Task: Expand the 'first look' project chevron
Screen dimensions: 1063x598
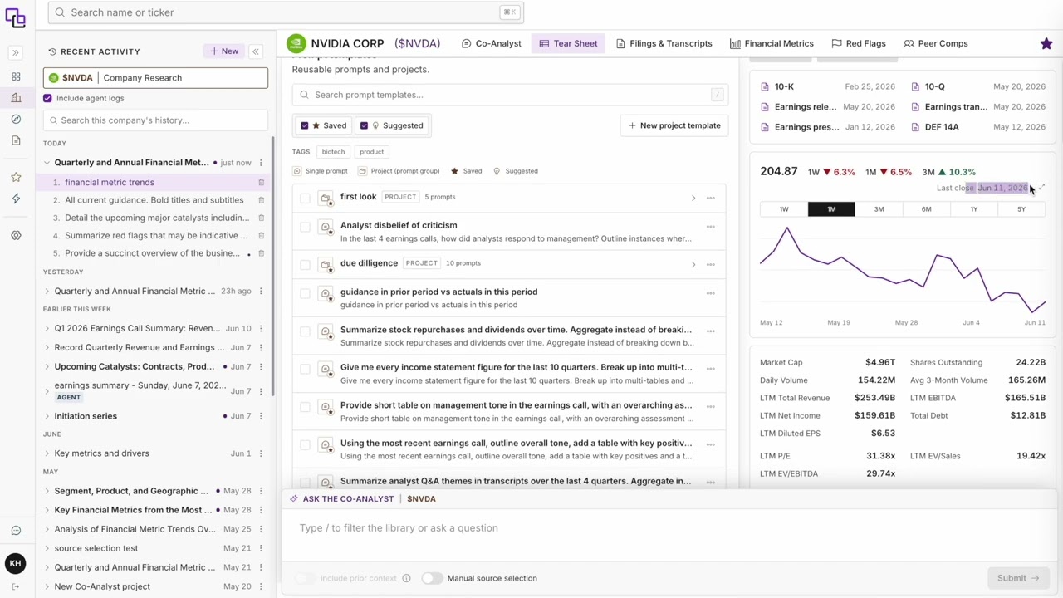Action: (x=693, y=198)
